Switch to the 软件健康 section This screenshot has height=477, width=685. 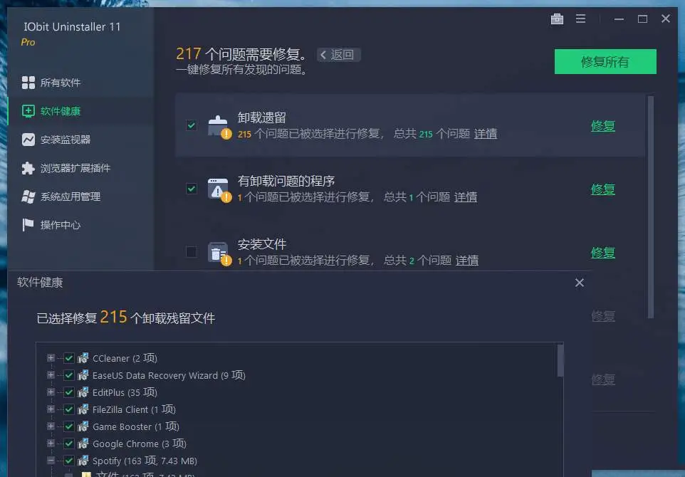(x=50, y=111)
